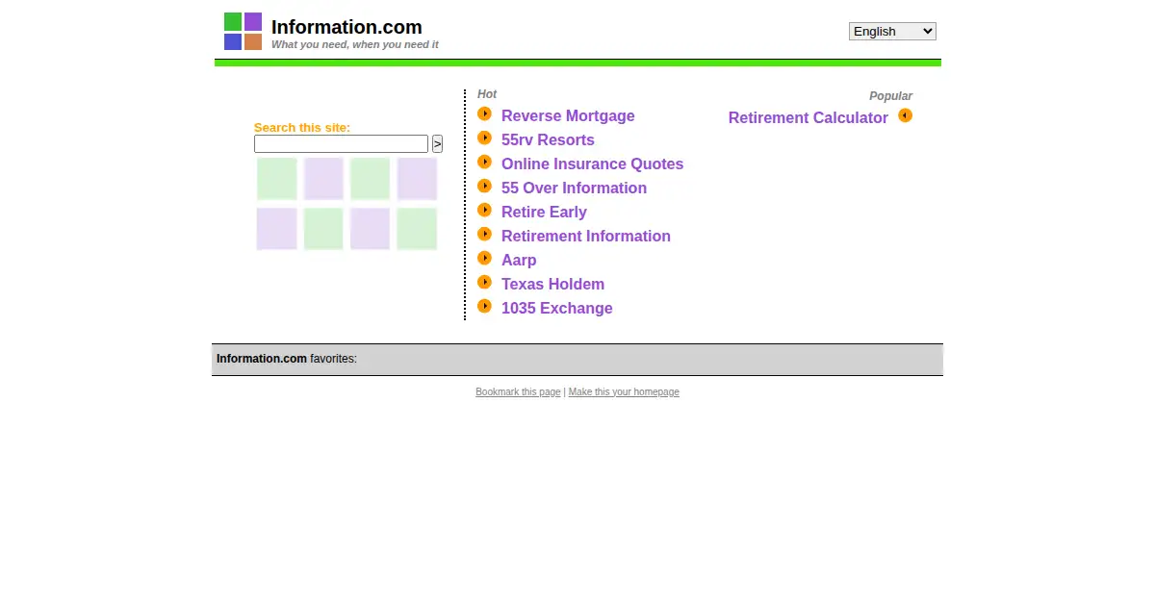Click the site search text field
Screen dimensions: 1155x604
tap(341, 144)
